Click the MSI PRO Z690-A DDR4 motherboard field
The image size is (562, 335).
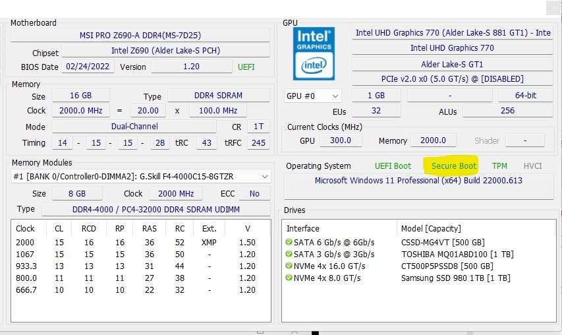coord(140,36)
